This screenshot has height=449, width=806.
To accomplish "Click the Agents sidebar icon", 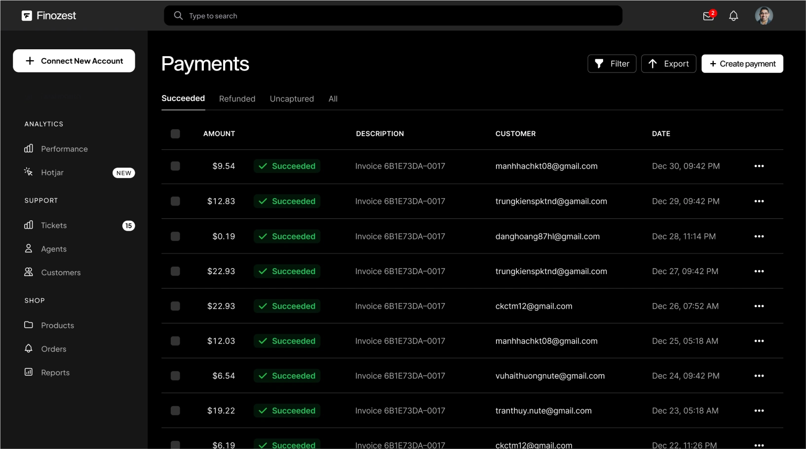I will tap(29, 249).
